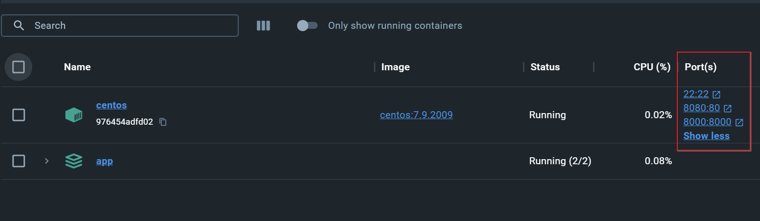Sort by the Status column header
Screen dimensions: 760x221
click(545, 67)
